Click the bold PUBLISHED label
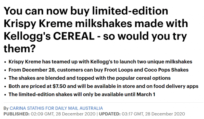The height and width of the screenshot is (119, 204). tap(17, 114)
